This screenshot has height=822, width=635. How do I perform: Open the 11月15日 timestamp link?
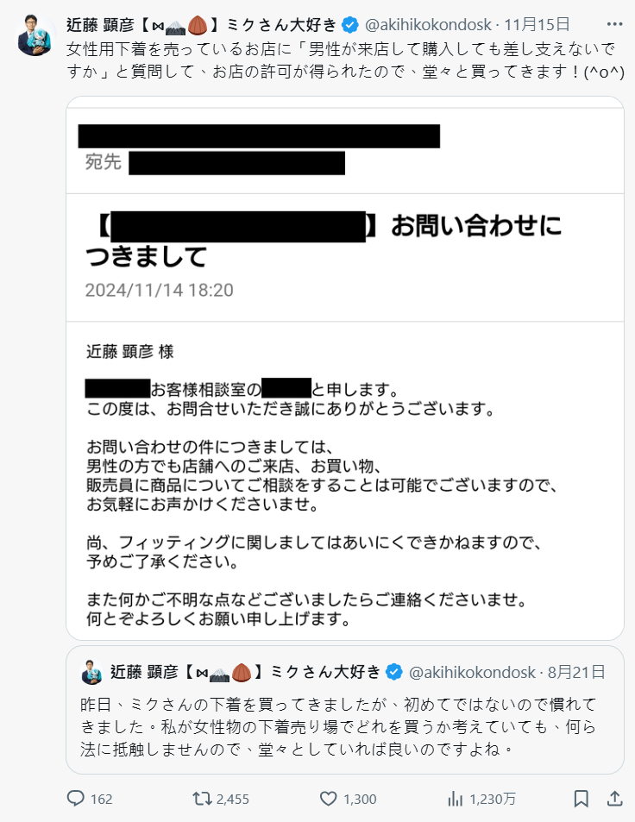click(537, 24)
